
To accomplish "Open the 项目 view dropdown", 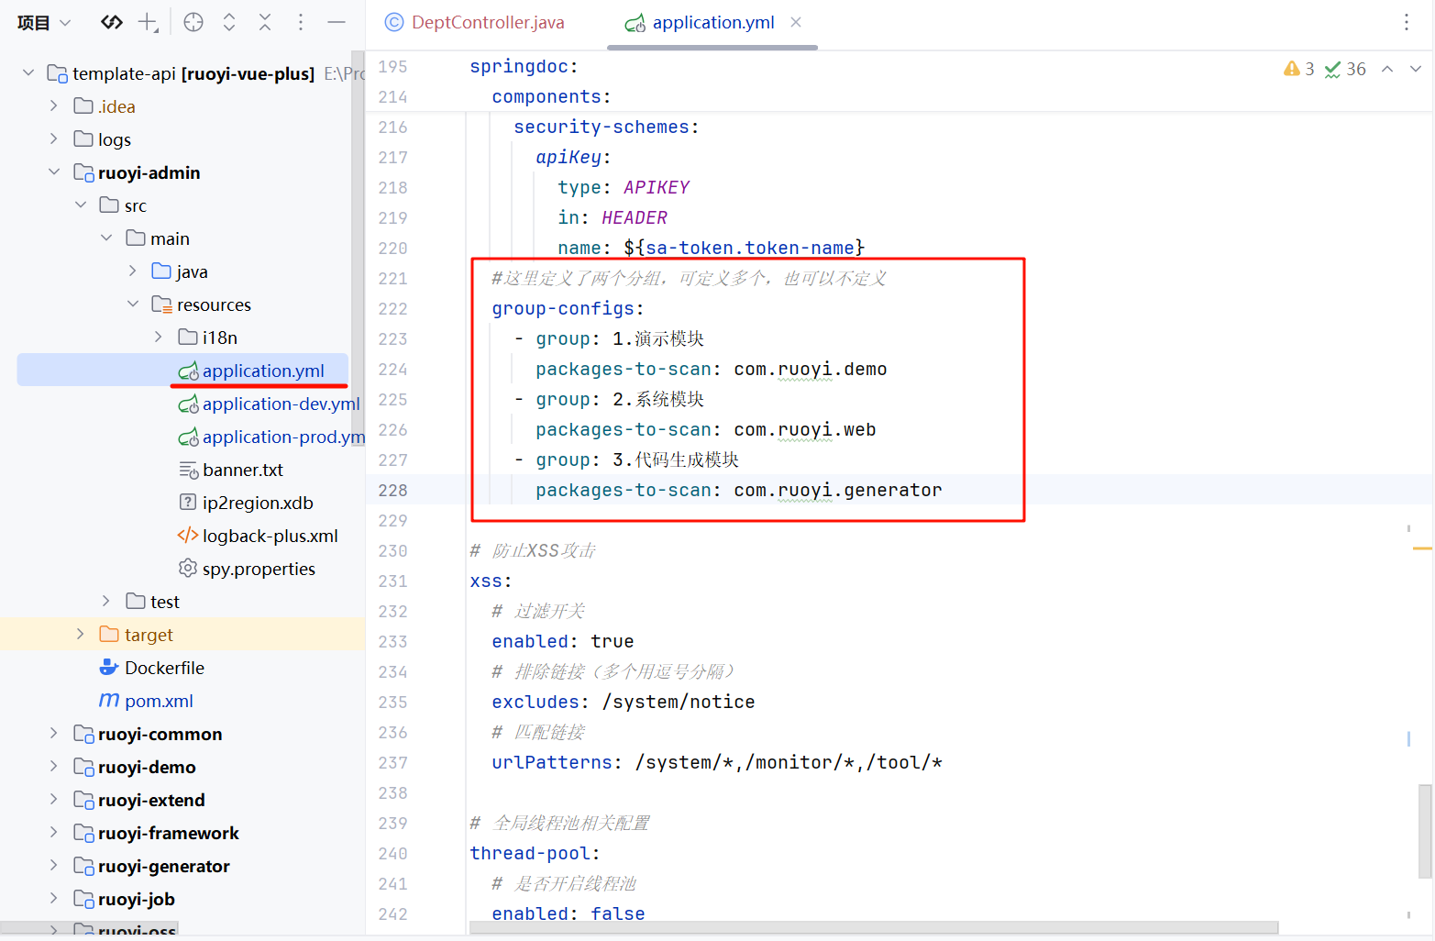I will pos(43,23).
